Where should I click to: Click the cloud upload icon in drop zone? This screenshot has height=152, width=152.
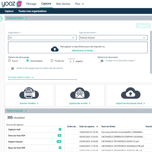point(55,49)
